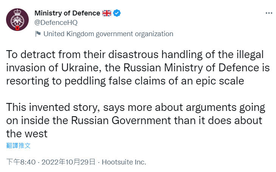276x172 pixels.
Task: Click the paragraph starting "This invented story"
Action: coord(136,120)
